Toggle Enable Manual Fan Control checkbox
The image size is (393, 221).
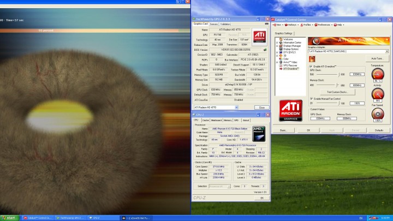(x=311, y=99)
